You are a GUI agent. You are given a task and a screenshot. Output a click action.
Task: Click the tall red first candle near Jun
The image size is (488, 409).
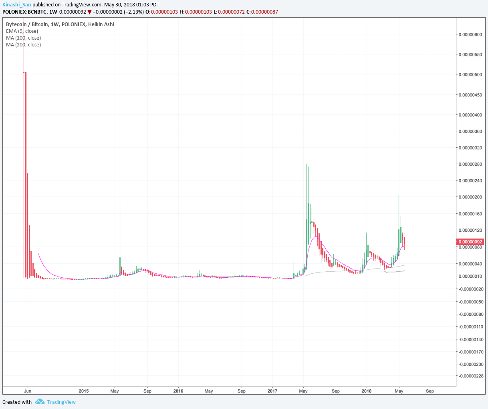(25, 174)
